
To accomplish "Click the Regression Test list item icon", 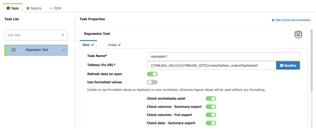I will coord(14,50).
